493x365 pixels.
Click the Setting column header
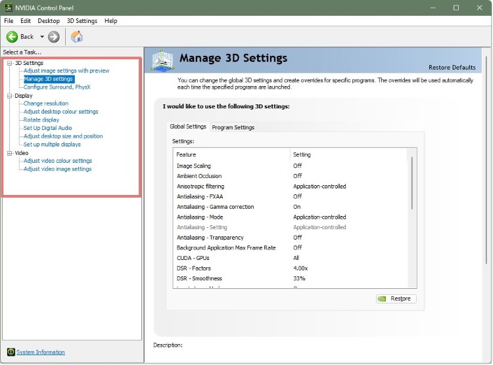(x=348, y=154)
